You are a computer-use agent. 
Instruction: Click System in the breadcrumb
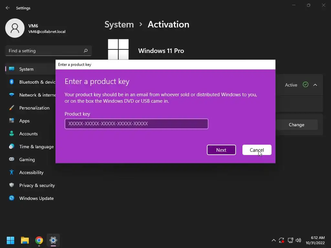(119, 25)
